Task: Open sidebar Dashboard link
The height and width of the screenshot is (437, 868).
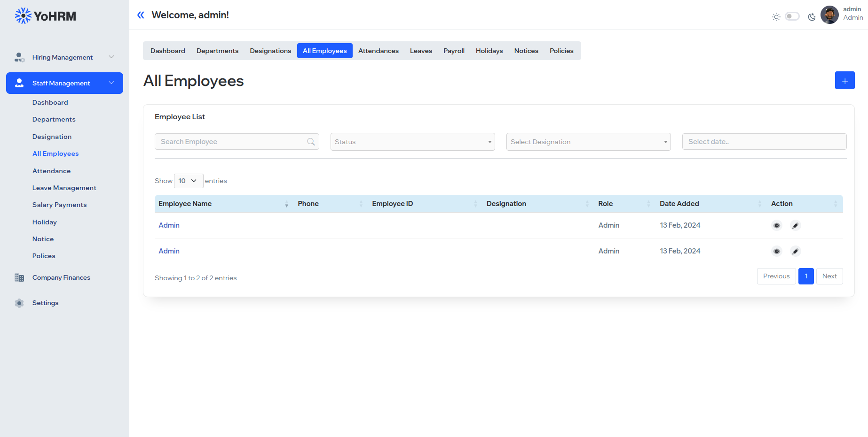Action: (x=50, y=102)
